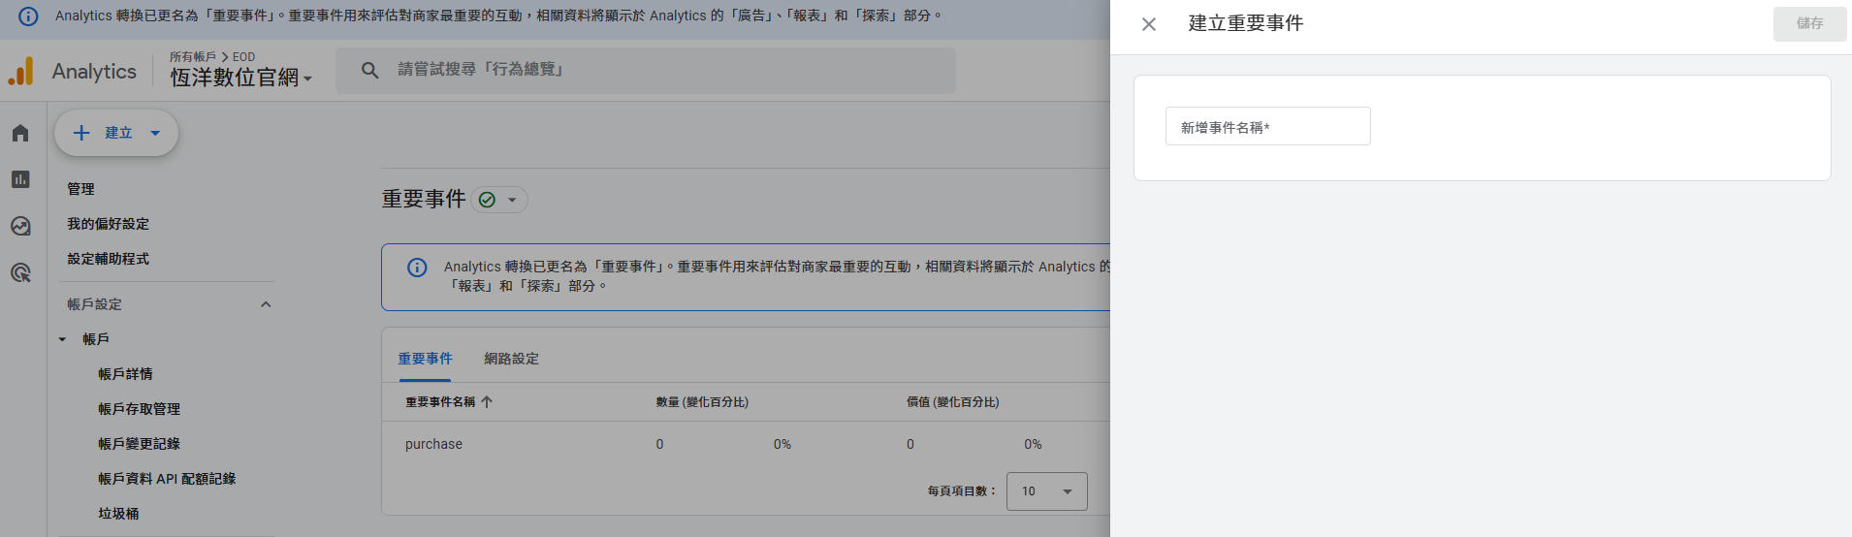Open 帳戶變更記錄

coord(139,444)
